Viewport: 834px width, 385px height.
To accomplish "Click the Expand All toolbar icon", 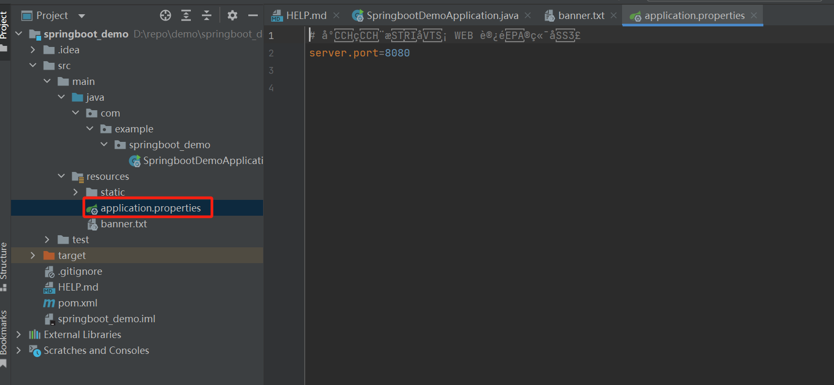I will pyautogui.click(x=186, y=16).
